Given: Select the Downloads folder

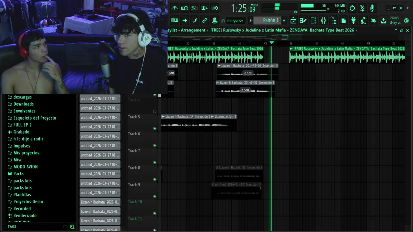Looking at the screenshot, I should [21, 104].
